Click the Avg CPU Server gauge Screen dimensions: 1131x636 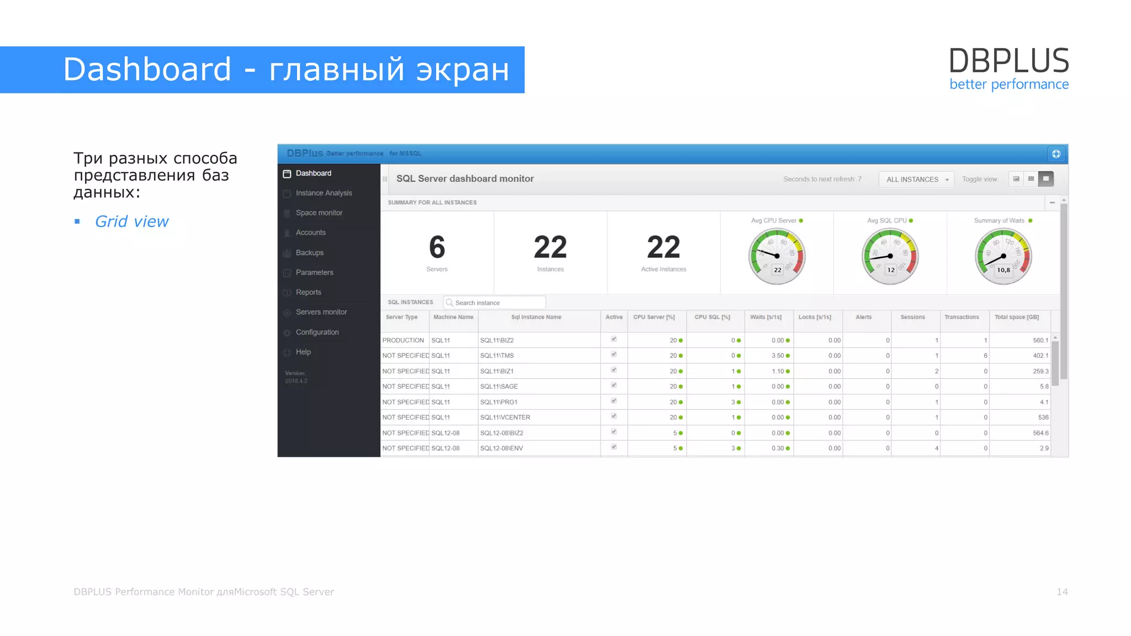click(777, 256)
